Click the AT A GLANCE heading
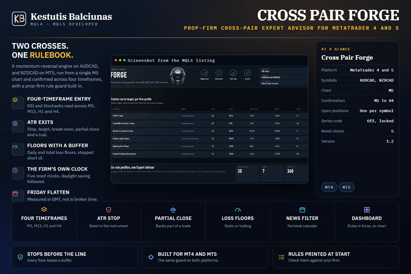Image resolution: width=411 pixels, height=274 pixels. coord(336,49)
